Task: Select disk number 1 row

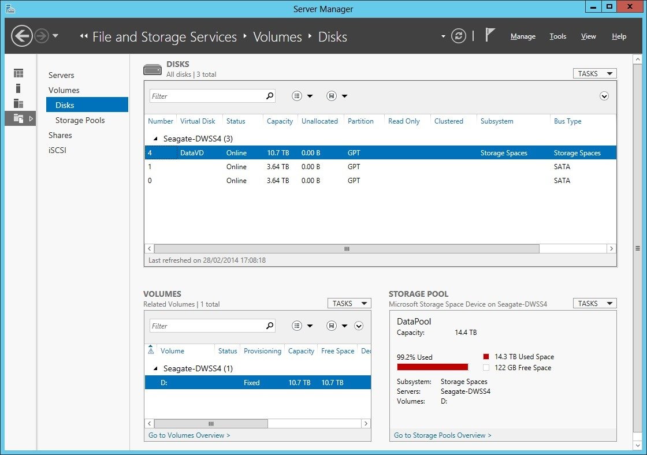Action: pyautogui.click(x=381, y=167)
